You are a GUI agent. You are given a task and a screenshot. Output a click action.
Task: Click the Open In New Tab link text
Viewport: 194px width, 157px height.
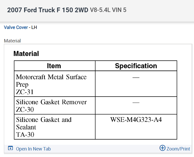tap(33, 149)
